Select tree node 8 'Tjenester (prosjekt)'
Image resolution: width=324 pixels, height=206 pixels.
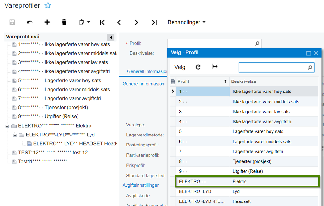coord(53,108)
